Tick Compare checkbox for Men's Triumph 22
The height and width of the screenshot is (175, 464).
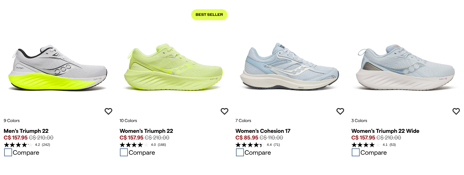[8, 152]
